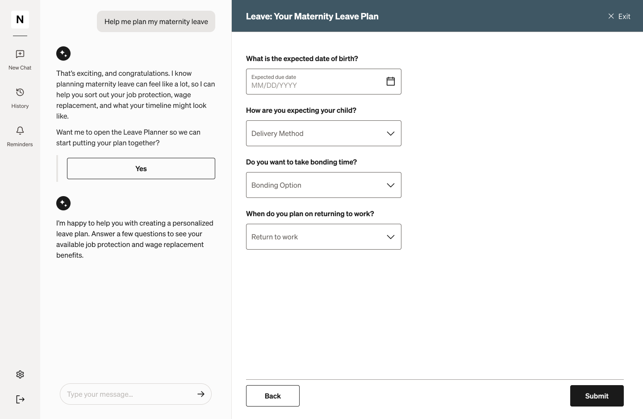
Task: Click 'What is the expected date of birth?' label
Action: coord(302,58)
